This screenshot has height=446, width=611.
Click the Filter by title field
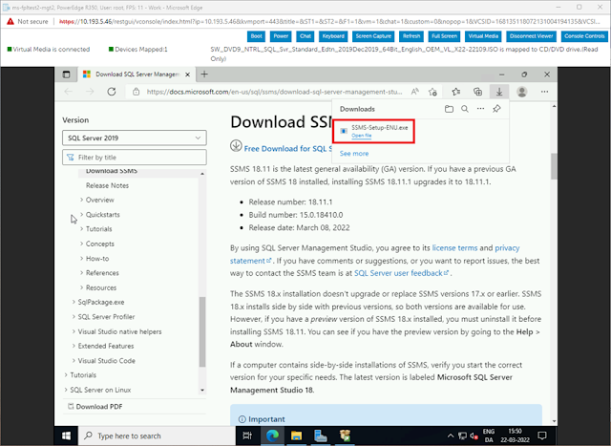(x=134, y=158)
